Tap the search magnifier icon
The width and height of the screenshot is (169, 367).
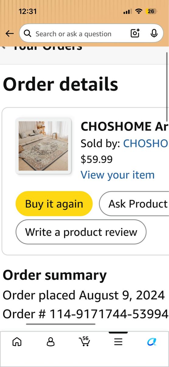pos(28,33)
